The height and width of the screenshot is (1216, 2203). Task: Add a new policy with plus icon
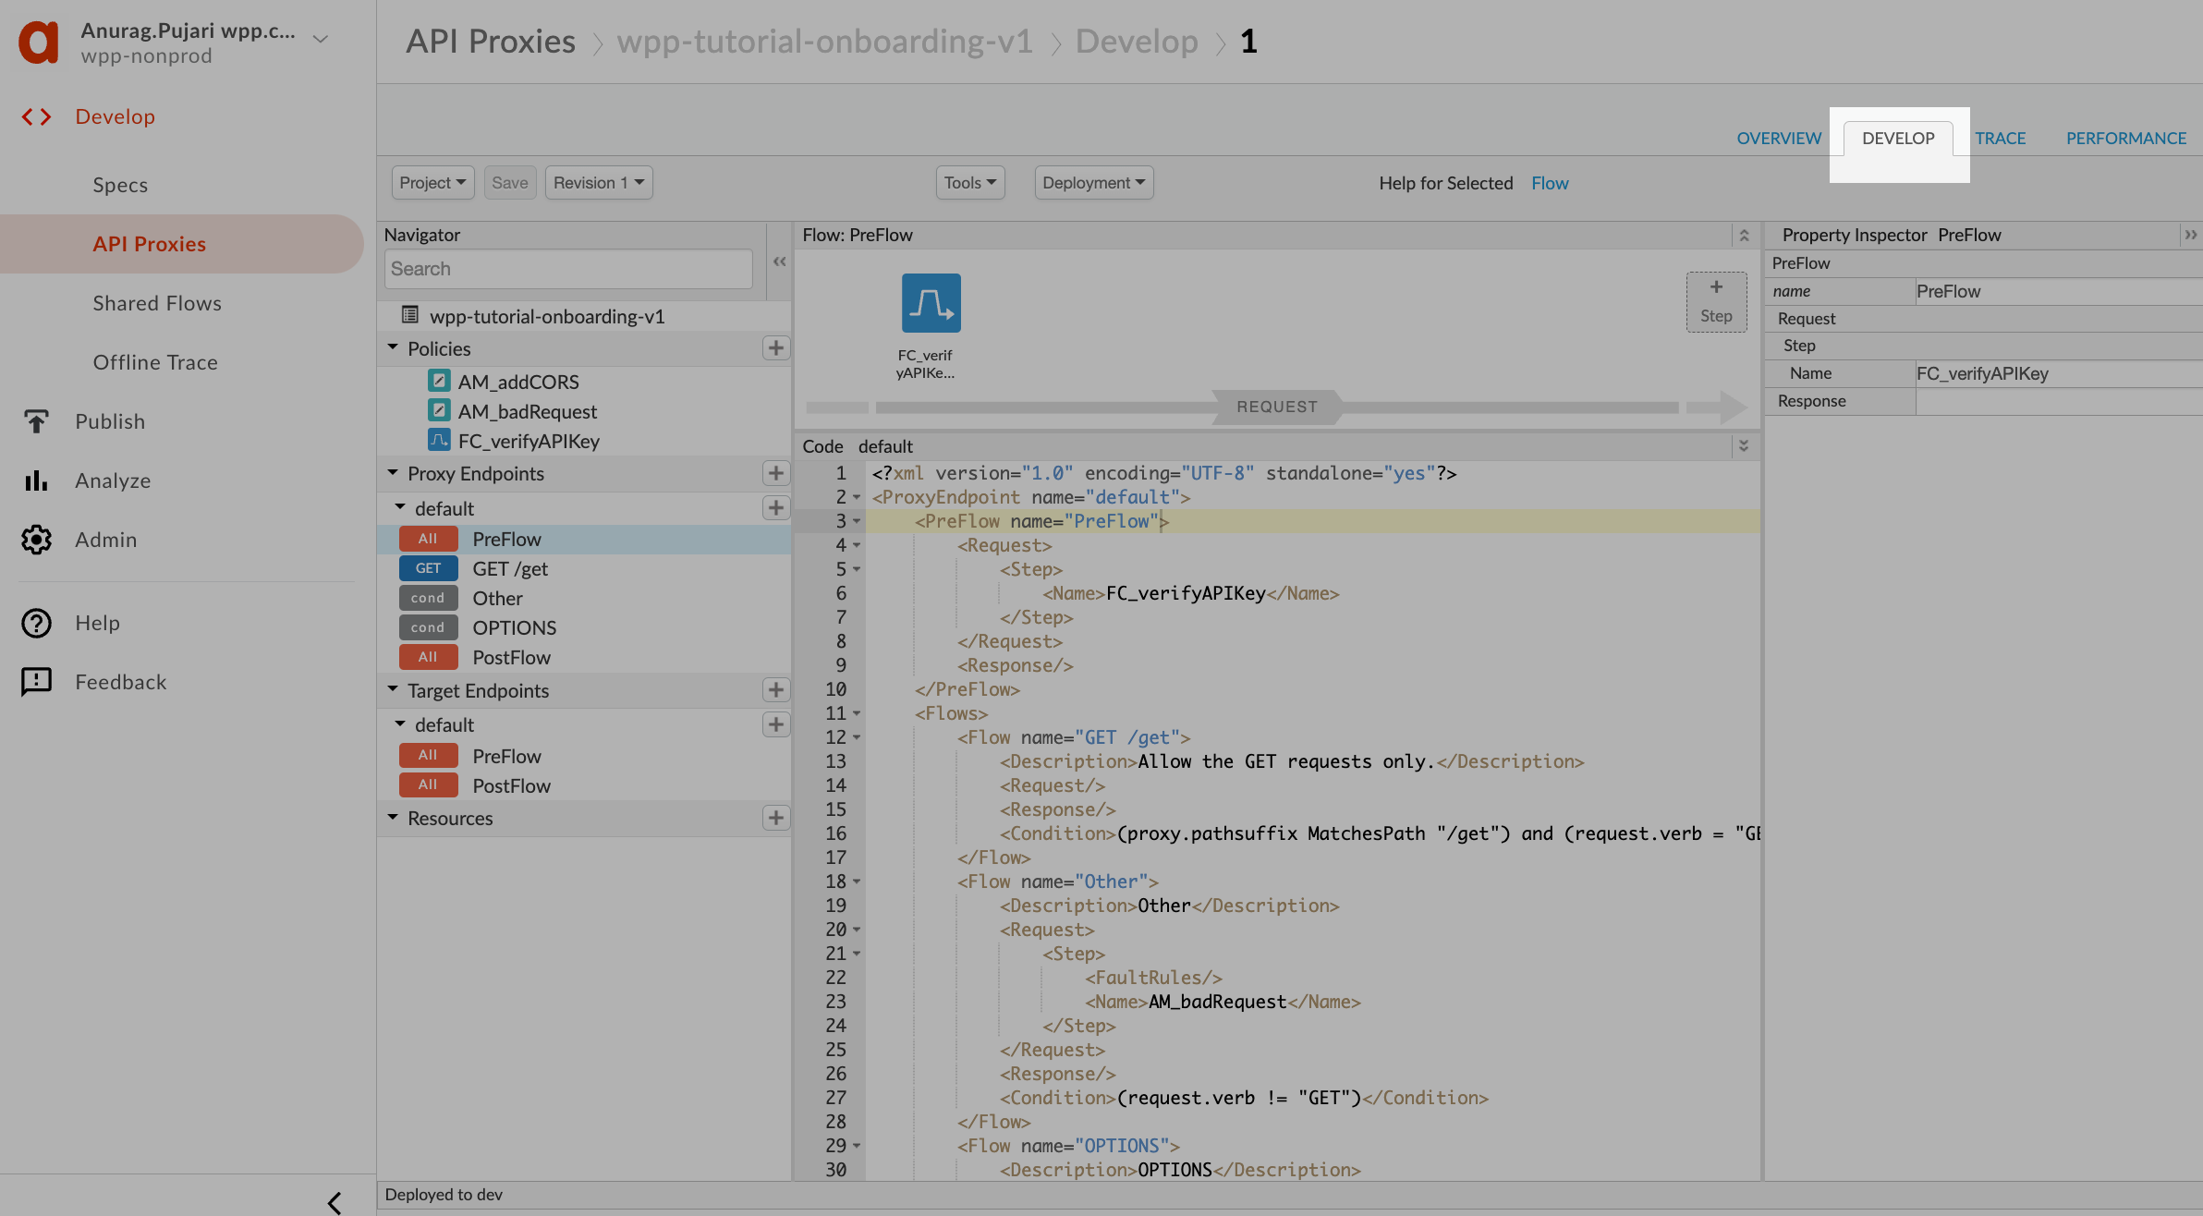775,348
